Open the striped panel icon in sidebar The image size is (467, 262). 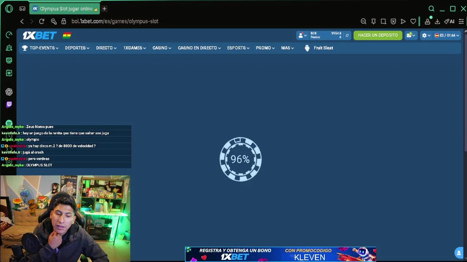point(9,60)
